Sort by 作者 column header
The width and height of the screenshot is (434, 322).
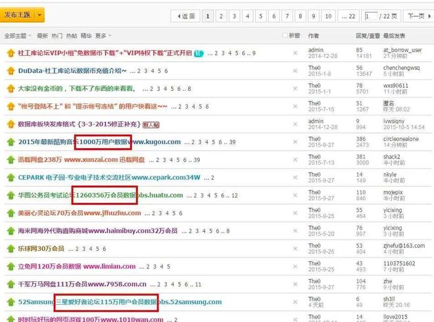[313, 36]
